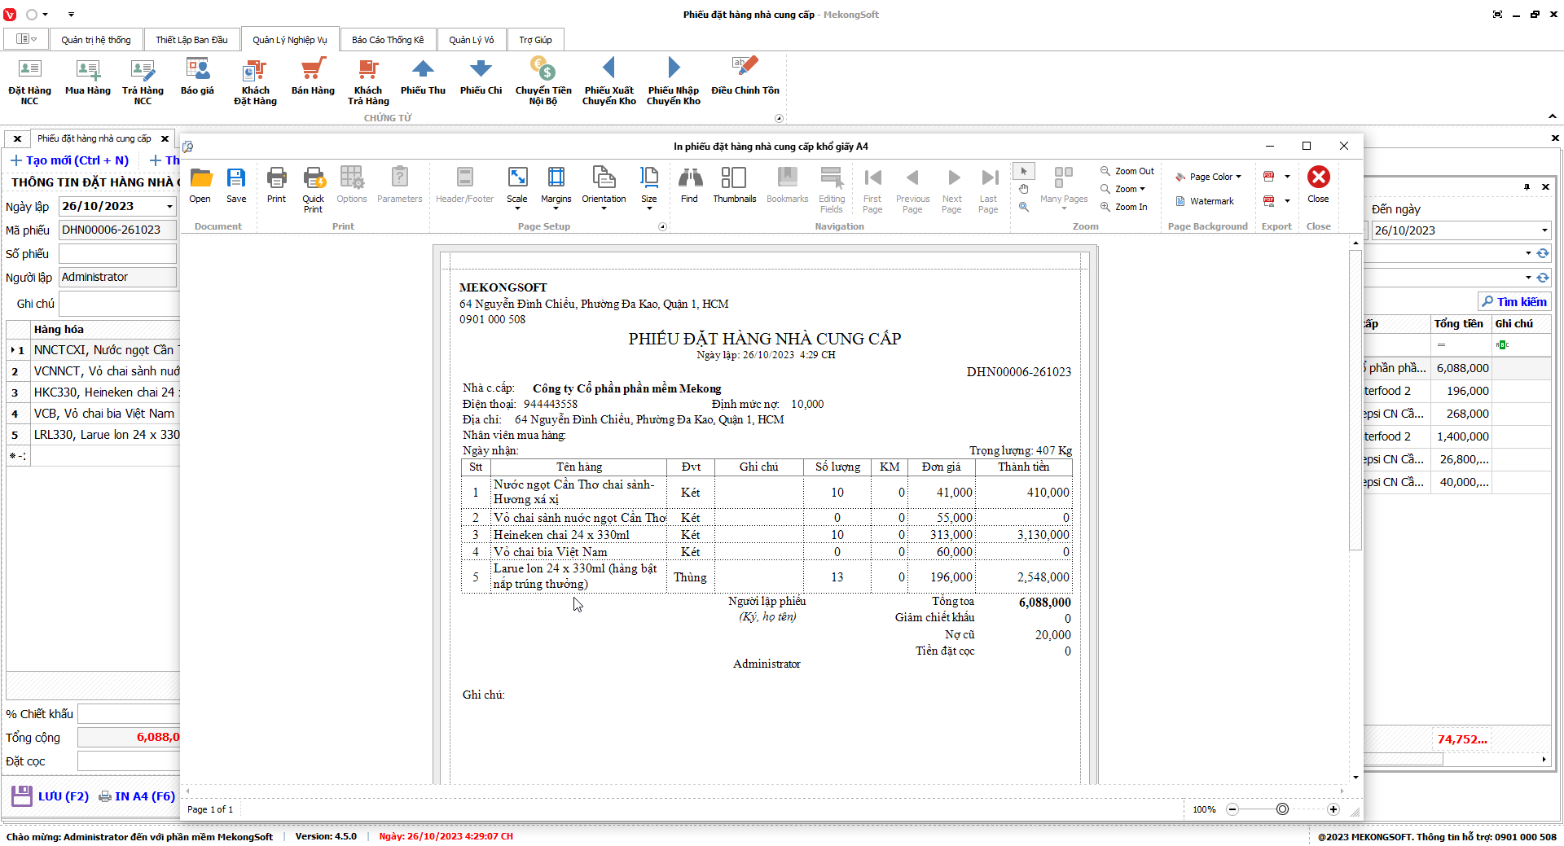This screenshot has width=1564, height=846.
Task: Click the zoom slider handle
Action: (1282, 809)
